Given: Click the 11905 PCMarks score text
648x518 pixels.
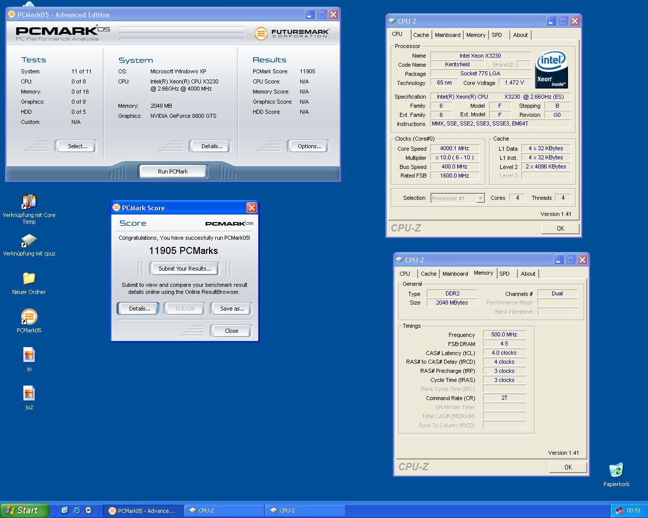Looking at the screenshot, I should tap(183, 250).
